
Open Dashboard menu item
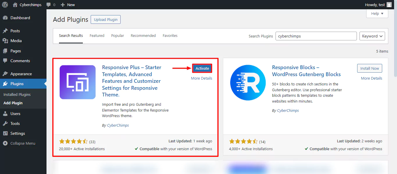23,18
